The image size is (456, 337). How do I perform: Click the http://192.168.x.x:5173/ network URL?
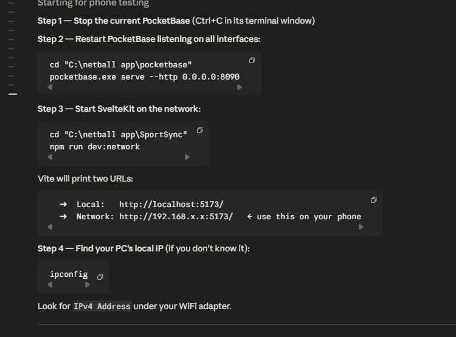176,217
